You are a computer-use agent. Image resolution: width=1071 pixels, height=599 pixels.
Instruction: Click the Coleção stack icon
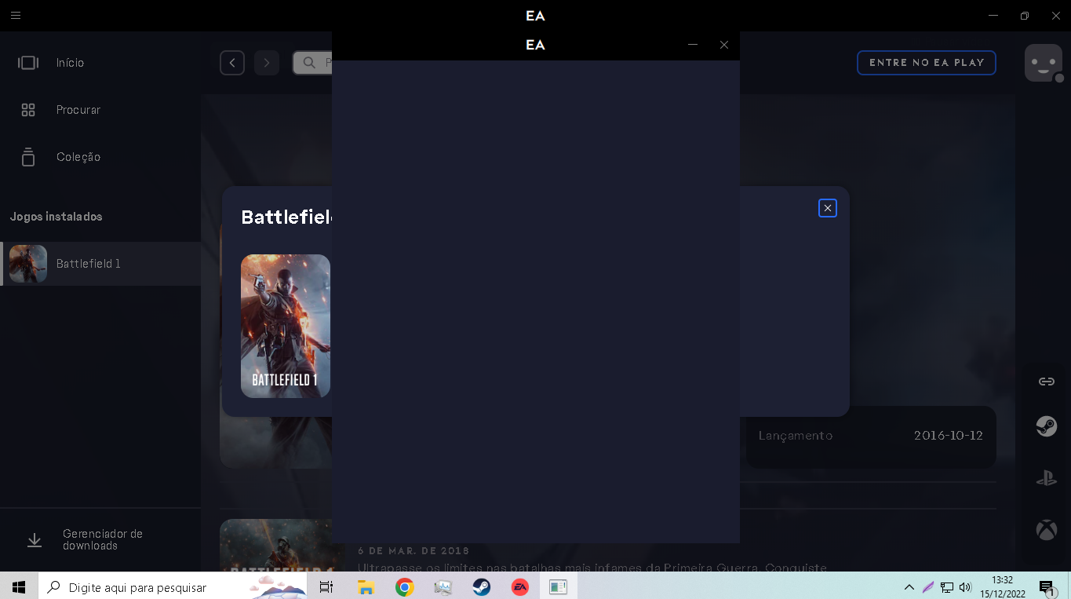click(28, 157)
